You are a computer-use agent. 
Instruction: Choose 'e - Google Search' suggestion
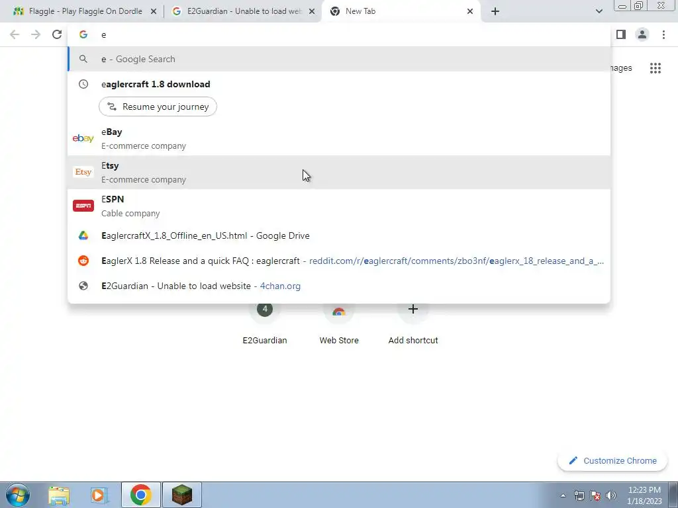(x=339, y=59)
